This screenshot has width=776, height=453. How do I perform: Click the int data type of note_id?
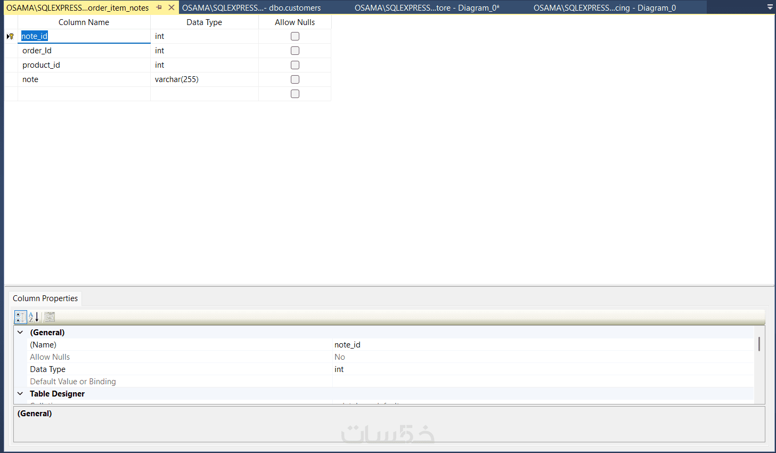point(205,36)
